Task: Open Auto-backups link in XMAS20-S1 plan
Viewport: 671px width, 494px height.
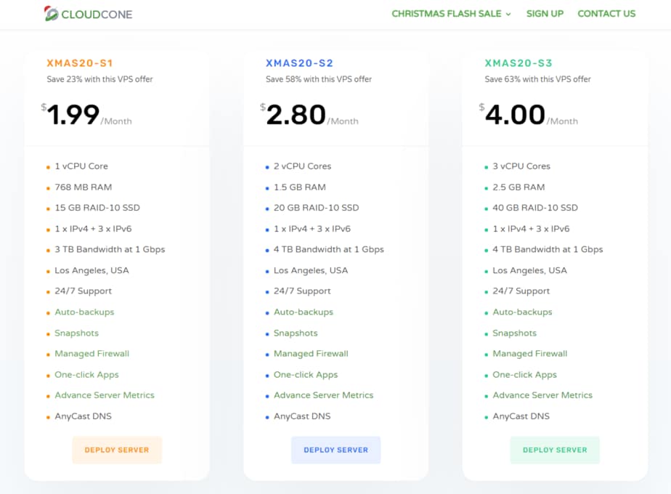Action: (x=84, y=312)
